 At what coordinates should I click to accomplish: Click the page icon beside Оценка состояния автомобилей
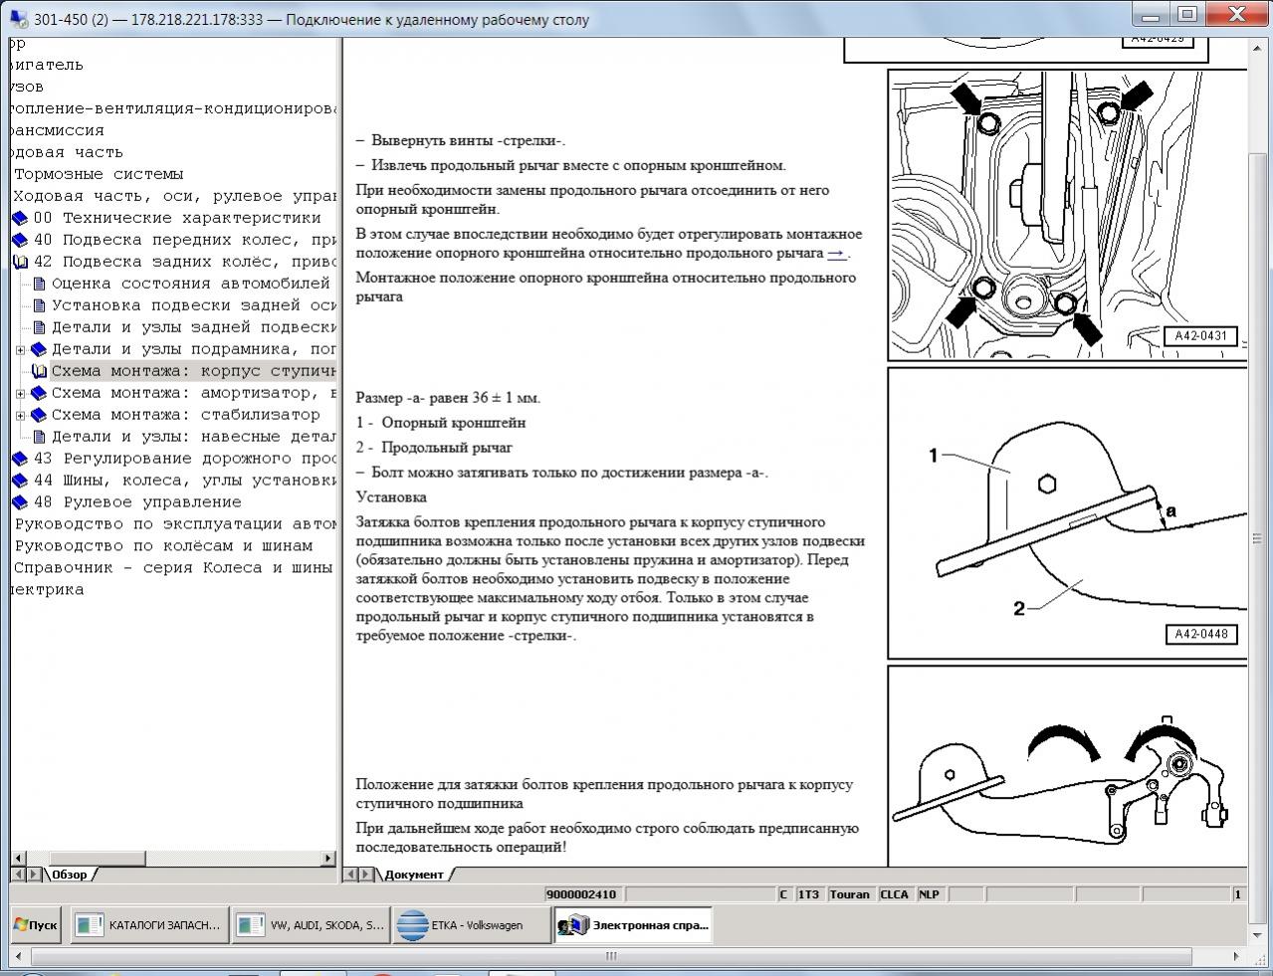pos(39,284)
